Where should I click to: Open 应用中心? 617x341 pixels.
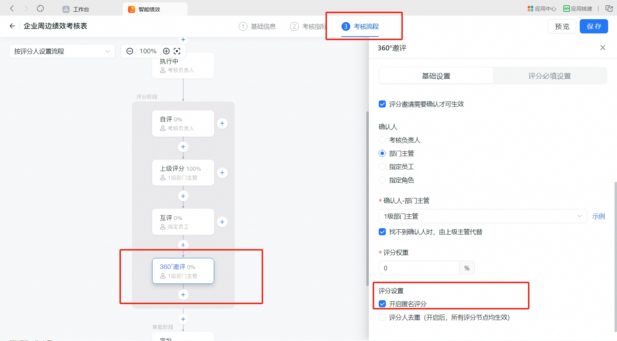(x=542, y=9)
